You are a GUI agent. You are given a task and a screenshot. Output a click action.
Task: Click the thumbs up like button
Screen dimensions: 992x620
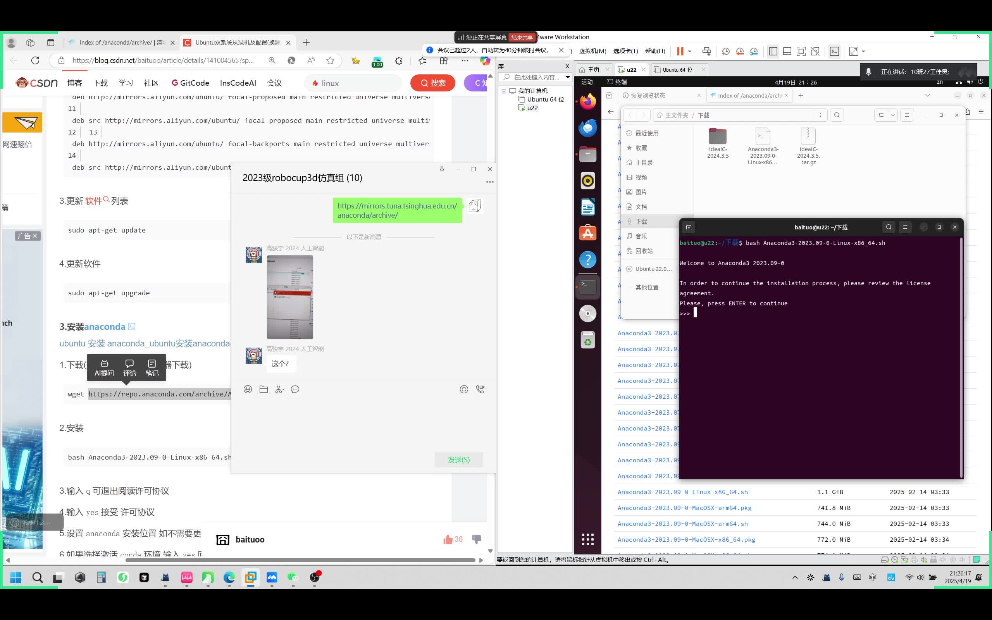click(x=448, y=539)
